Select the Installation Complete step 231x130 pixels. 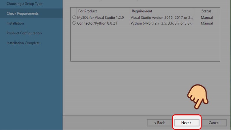coord(23,43)
